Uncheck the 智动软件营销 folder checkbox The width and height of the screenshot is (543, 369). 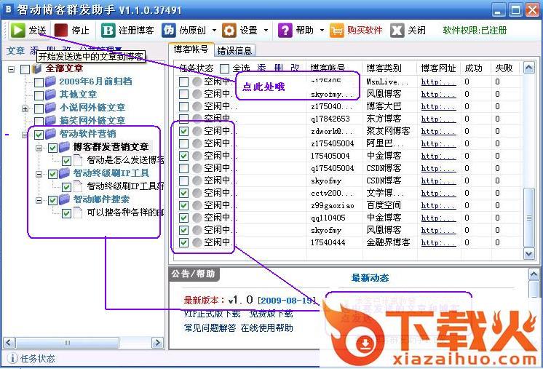click(x=39, y=134)
